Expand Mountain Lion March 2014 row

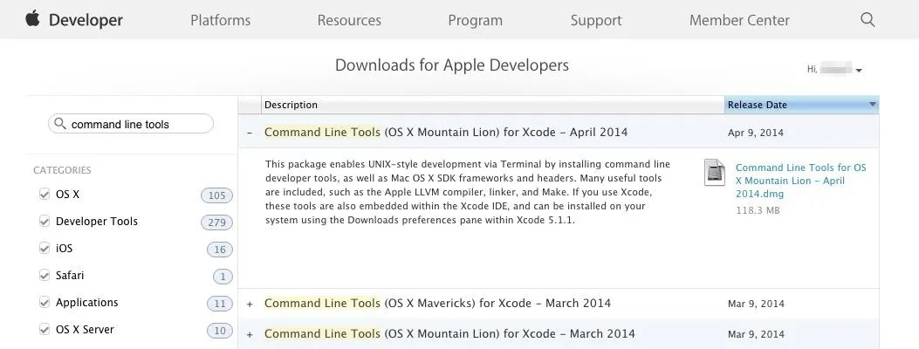point(250,334)
